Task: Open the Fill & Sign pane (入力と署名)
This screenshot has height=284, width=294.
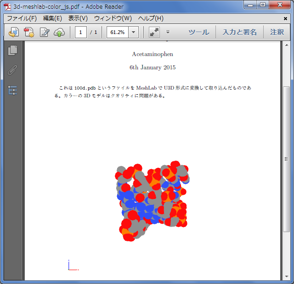Action: point(239,32)
